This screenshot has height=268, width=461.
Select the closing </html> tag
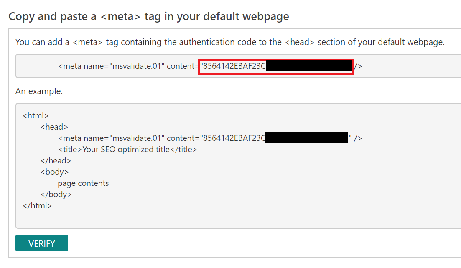[x=38, y=205]
